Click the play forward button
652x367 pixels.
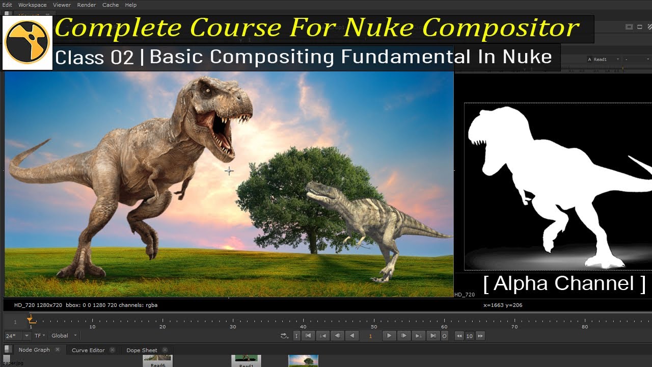389,335
